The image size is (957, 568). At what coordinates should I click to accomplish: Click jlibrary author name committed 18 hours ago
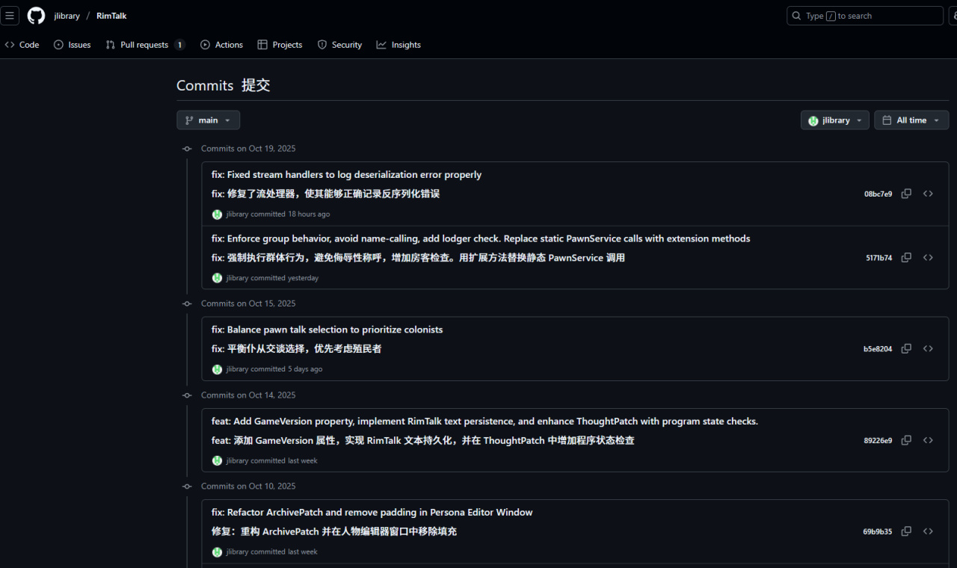(237, 214)
